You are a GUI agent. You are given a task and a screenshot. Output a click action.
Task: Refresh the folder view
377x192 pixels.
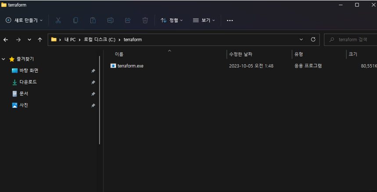[313, 39]
